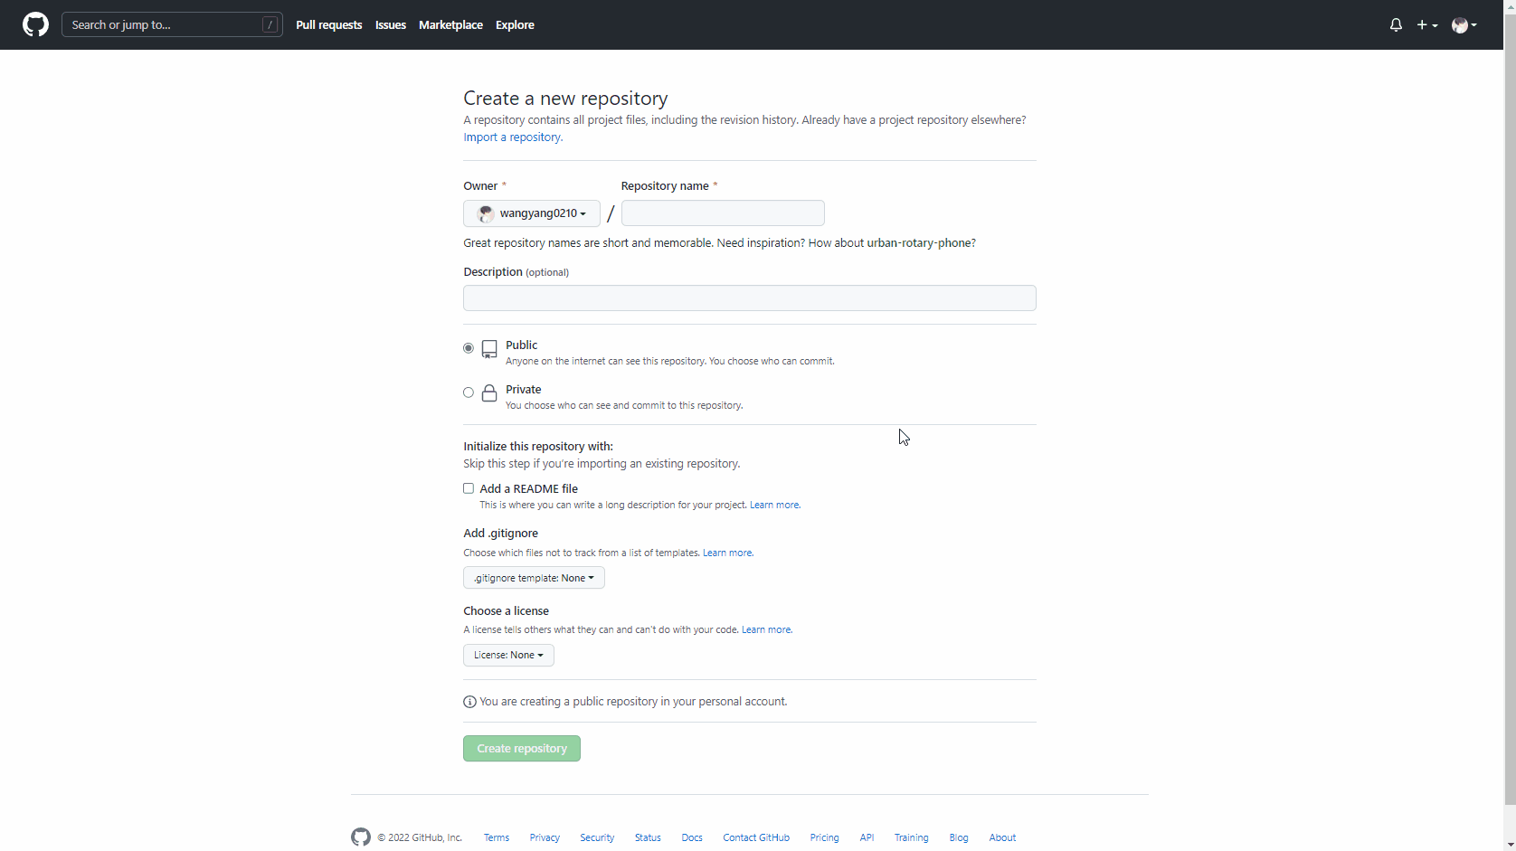1516x851 pixels.
Task: Enable the Add a README file checkbox
Action: (x=468, y=488)
